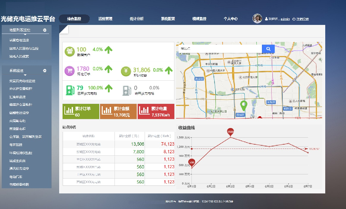Open gear settings beside 地图列表监控
Screen dimensions: 346x209
coord(45,30)
